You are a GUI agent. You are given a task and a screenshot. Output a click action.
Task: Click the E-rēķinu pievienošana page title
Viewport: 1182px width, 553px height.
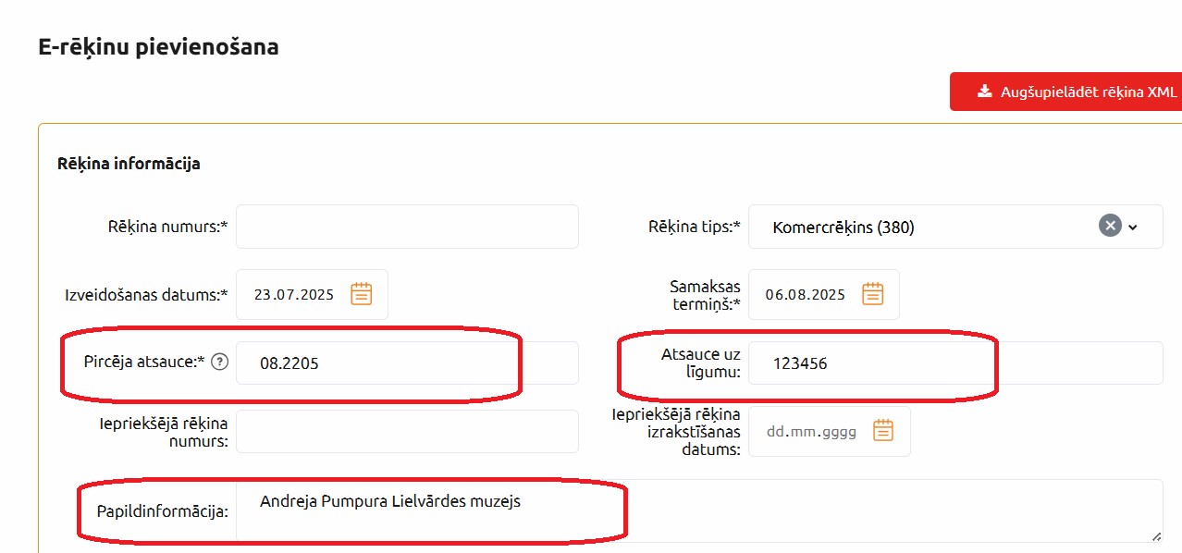[x=158, y=46]
